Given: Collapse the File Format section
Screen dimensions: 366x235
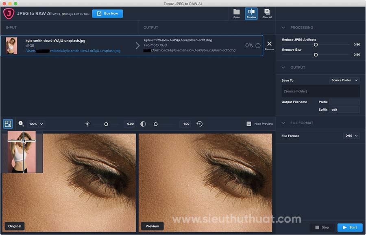Looking at the screenshot, I should pos(284,123).
